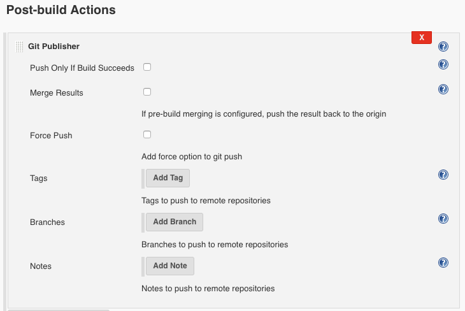Click the Force Push label text
The width and height of the screenshot is (465, 311).
[51, 136]
